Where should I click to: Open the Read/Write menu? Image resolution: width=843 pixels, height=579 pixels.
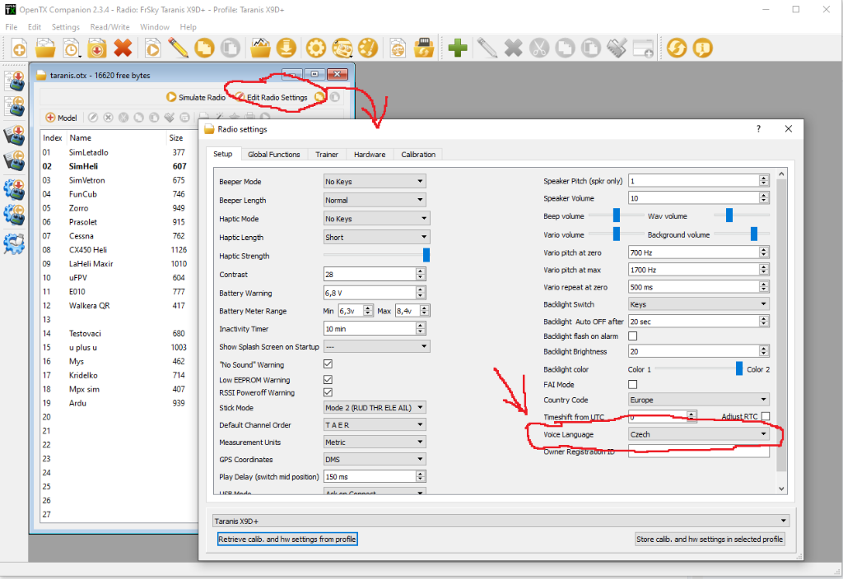tap(109, 27)
